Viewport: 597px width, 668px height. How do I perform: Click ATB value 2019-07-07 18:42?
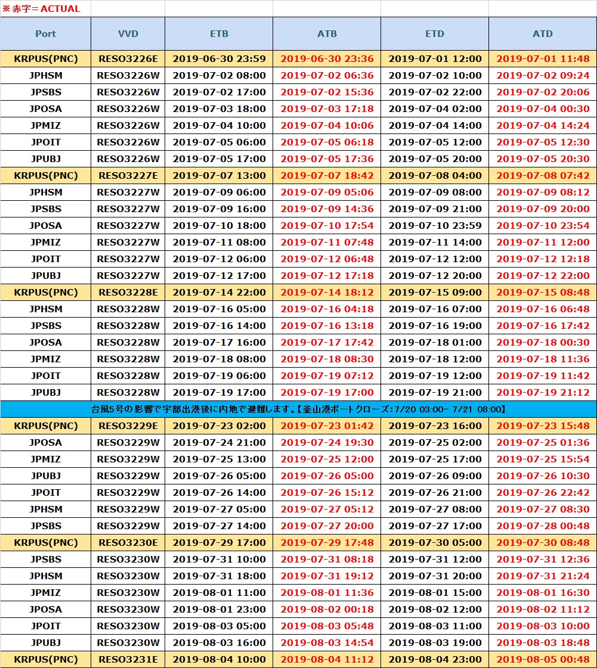click(x=327, y=176)
